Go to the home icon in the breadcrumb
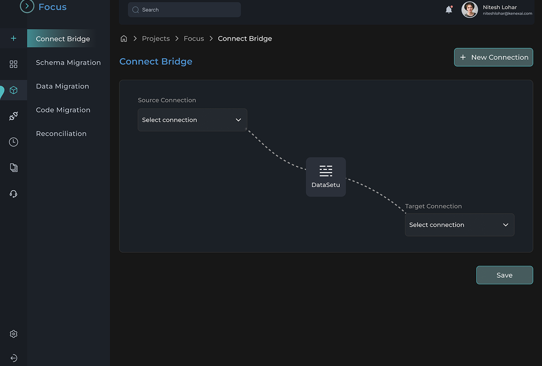Image resolution: width=542 pixels, height=366 pixels. pos(124,39)
